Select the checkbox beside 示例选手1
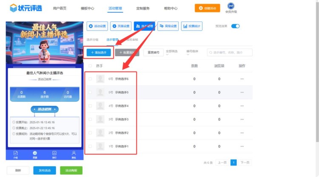This screenshot has width=319, height=177. [x=90, y=146]
